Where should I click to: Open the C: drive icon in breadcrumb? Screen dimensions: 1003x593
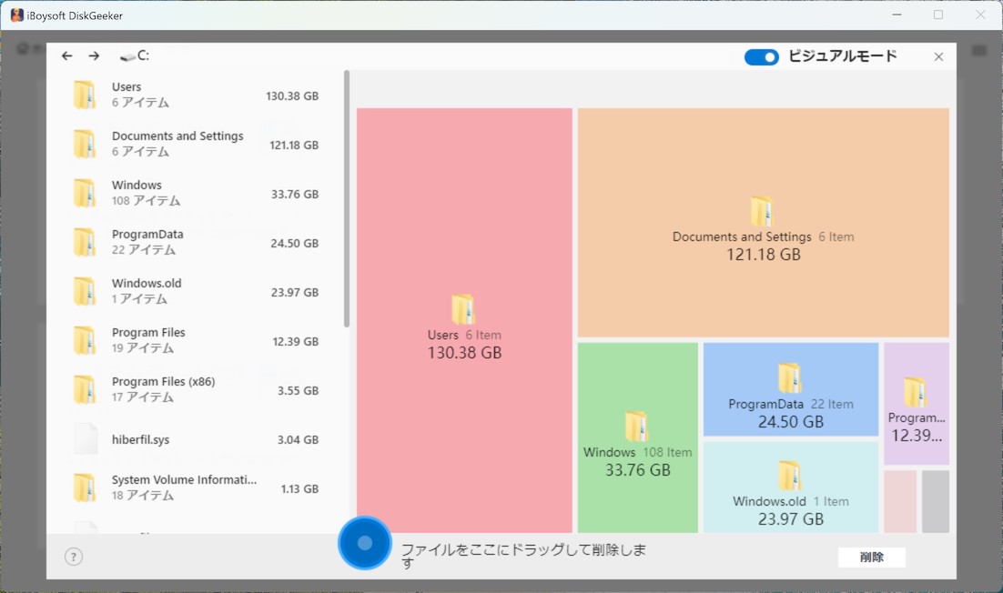click(126, 55)
